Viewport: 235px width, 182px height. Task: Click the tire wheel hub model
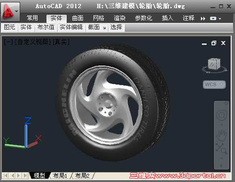click(x=107, y=104)
